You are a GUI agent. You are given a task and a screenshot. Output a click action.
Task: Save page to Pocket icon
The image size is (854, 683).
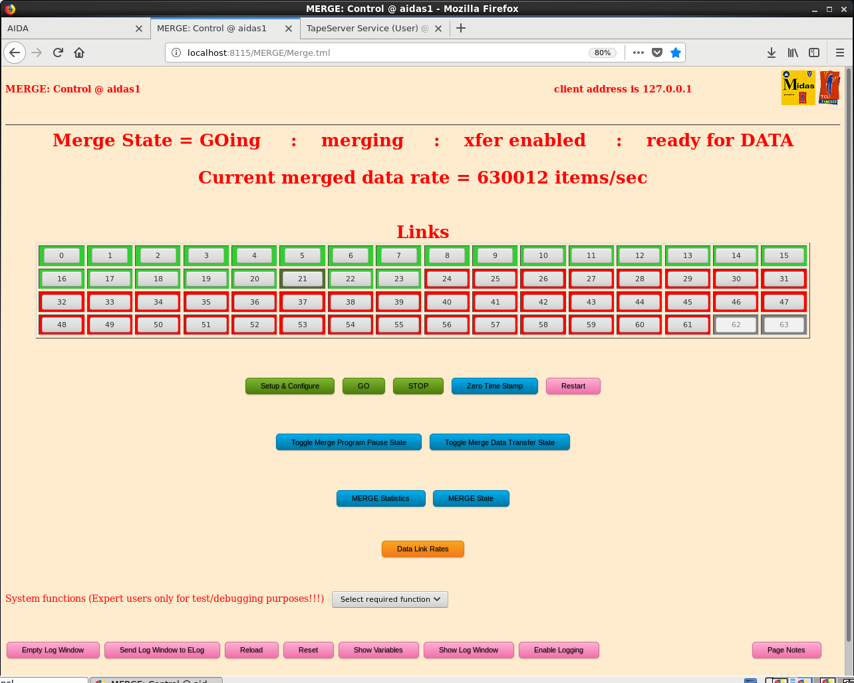tap(657, 53)
